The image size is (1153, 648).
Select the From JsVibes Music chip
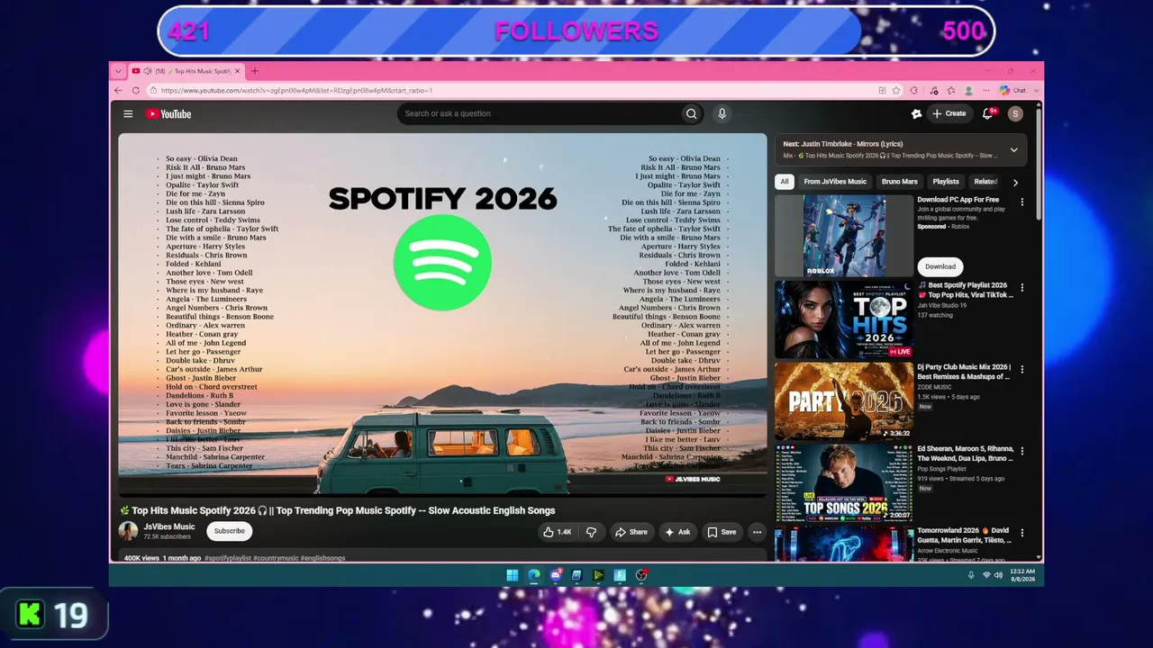[x=835, y=182]
